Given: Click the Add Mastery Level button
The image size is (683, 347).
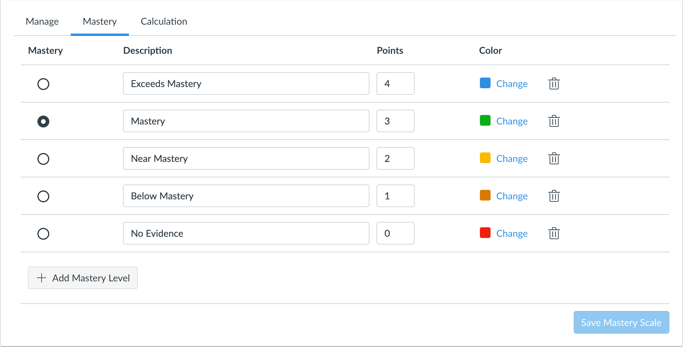Looking at the screenshot, I should pyautogui.click(x=83, y=278).
